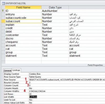The height and width of the screenshot is (104, 105).
Task: Click the Row Source SELECT statement field
Action: click(67, 80)
